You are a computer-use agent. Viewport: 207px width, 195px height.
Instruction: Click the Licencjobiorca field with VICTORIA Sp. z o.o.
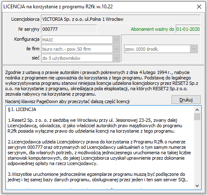[x=121, y=19]
